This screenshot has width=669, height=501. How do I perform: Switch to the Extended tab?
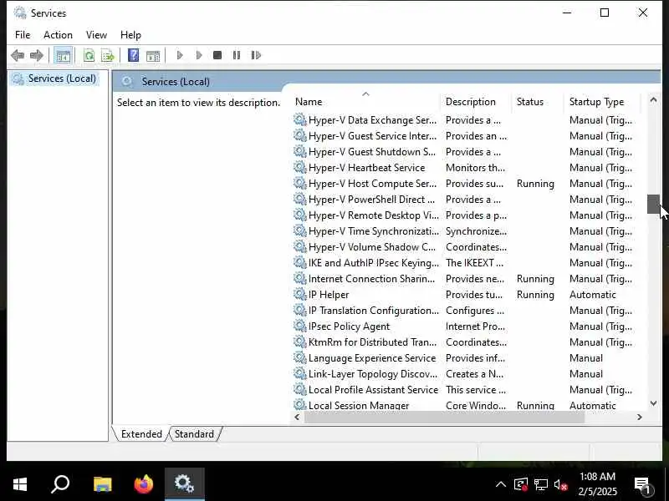(x=141, y=433)
